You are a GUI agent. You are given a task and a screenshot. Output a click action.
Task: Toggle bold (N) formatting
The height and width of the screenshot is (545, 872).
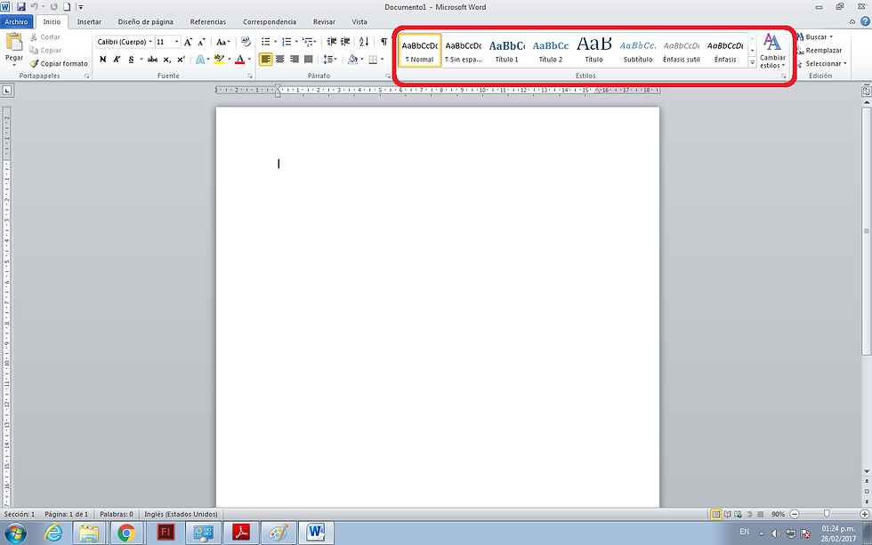pos(103,60)
